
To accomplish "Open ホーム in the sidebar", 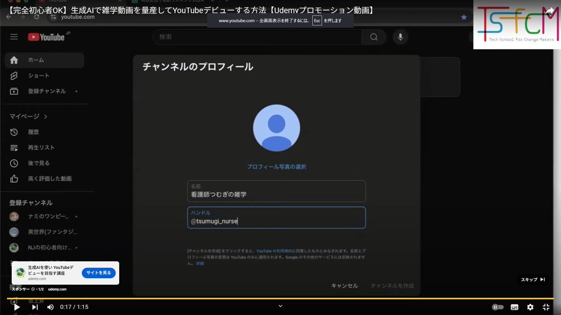I will (x=44, y=60).
